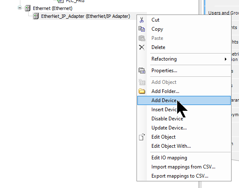Click the Copy pages icon

pyautogui.click(x=141, y=29)
